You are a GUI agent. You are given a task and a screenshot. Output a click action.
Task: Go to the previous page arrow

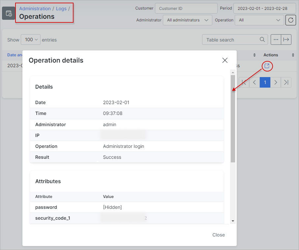coord(254,82)
